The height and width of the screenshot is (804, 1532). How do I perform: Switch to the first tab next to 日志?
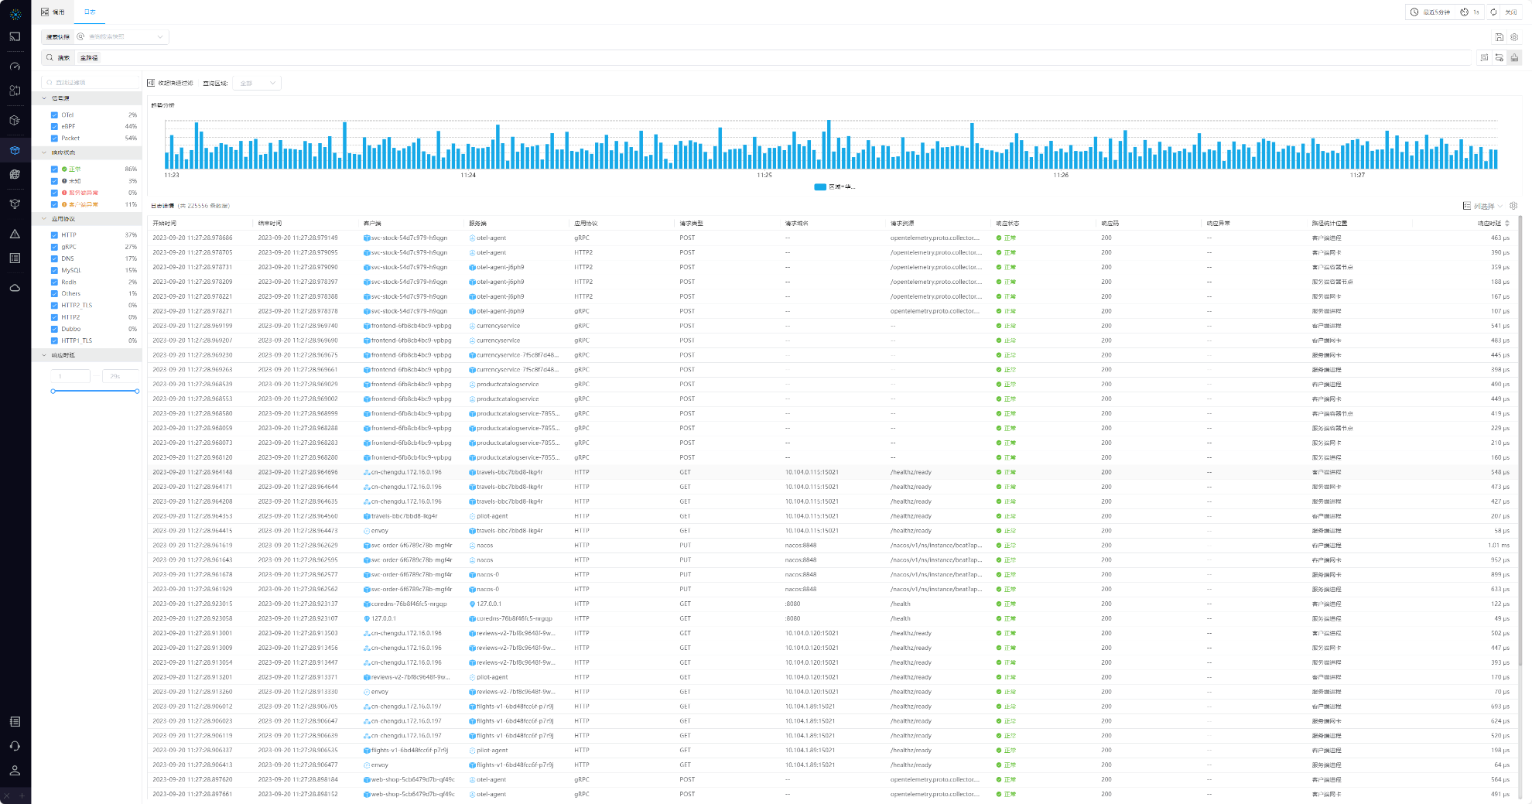53,12
